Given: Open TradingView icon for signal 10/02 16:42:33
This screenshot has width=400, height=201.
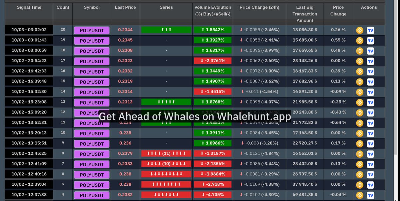Looking at the screenshot, I should click(370, 72).
